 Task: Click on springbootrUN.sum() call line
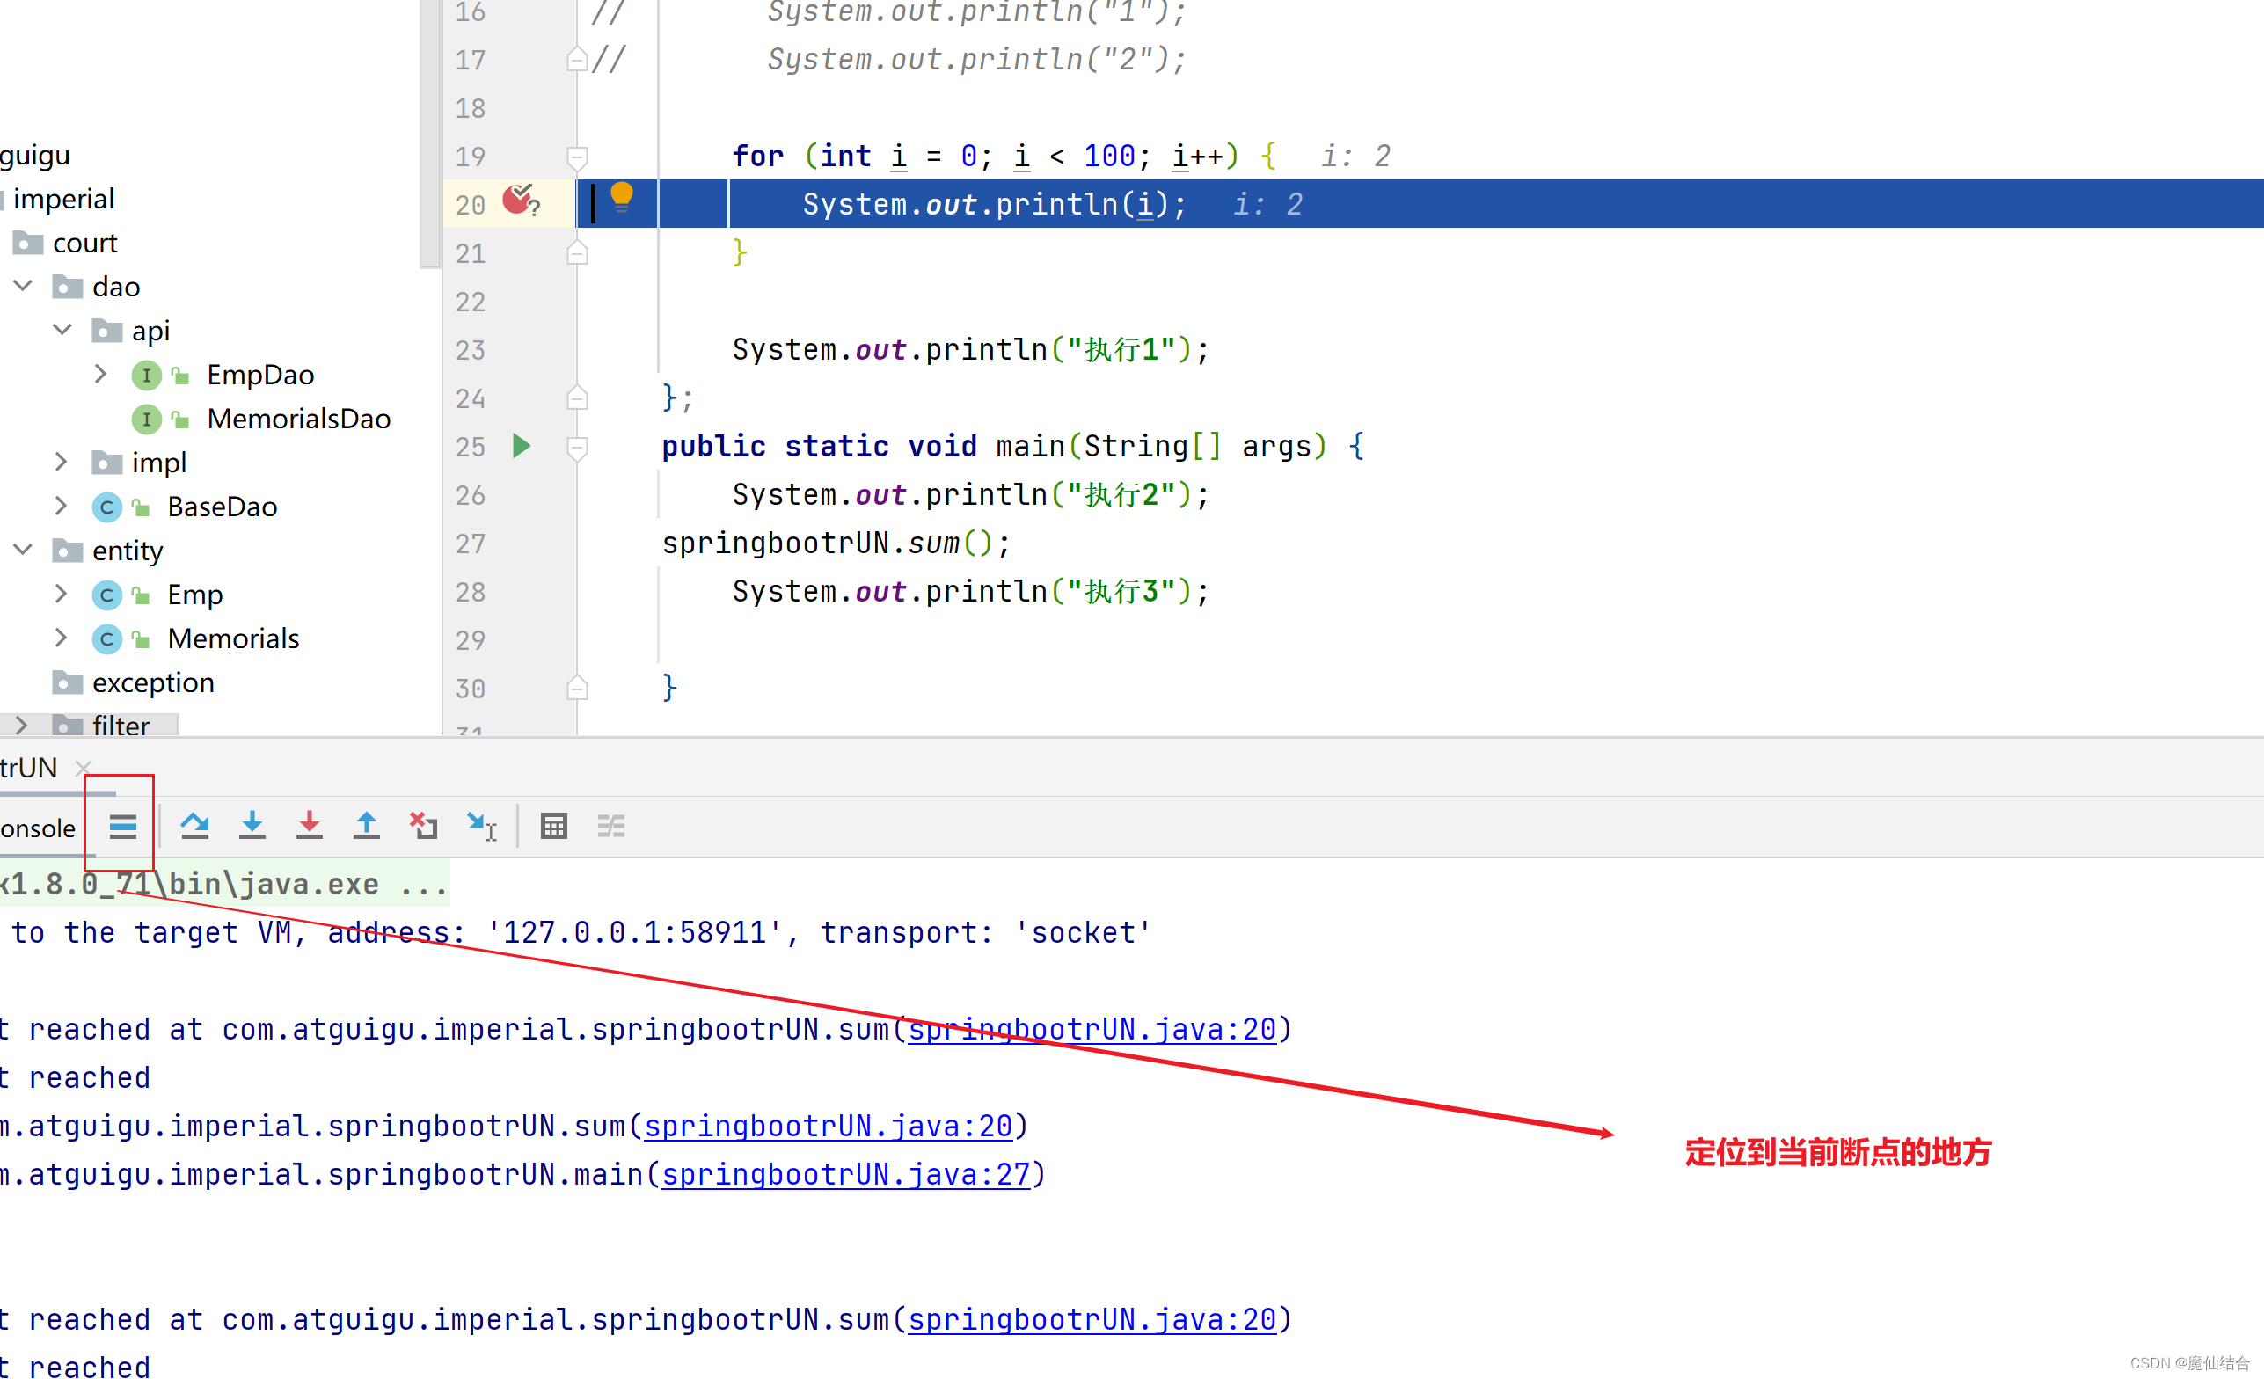[x=836, y=544]
